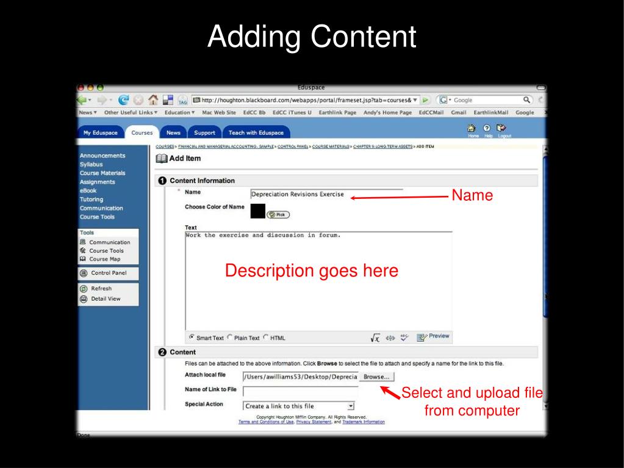Viewport: 624px width, 468px height.
Task: Select the Plain Text radio button
Action: (x=229, y=337)
